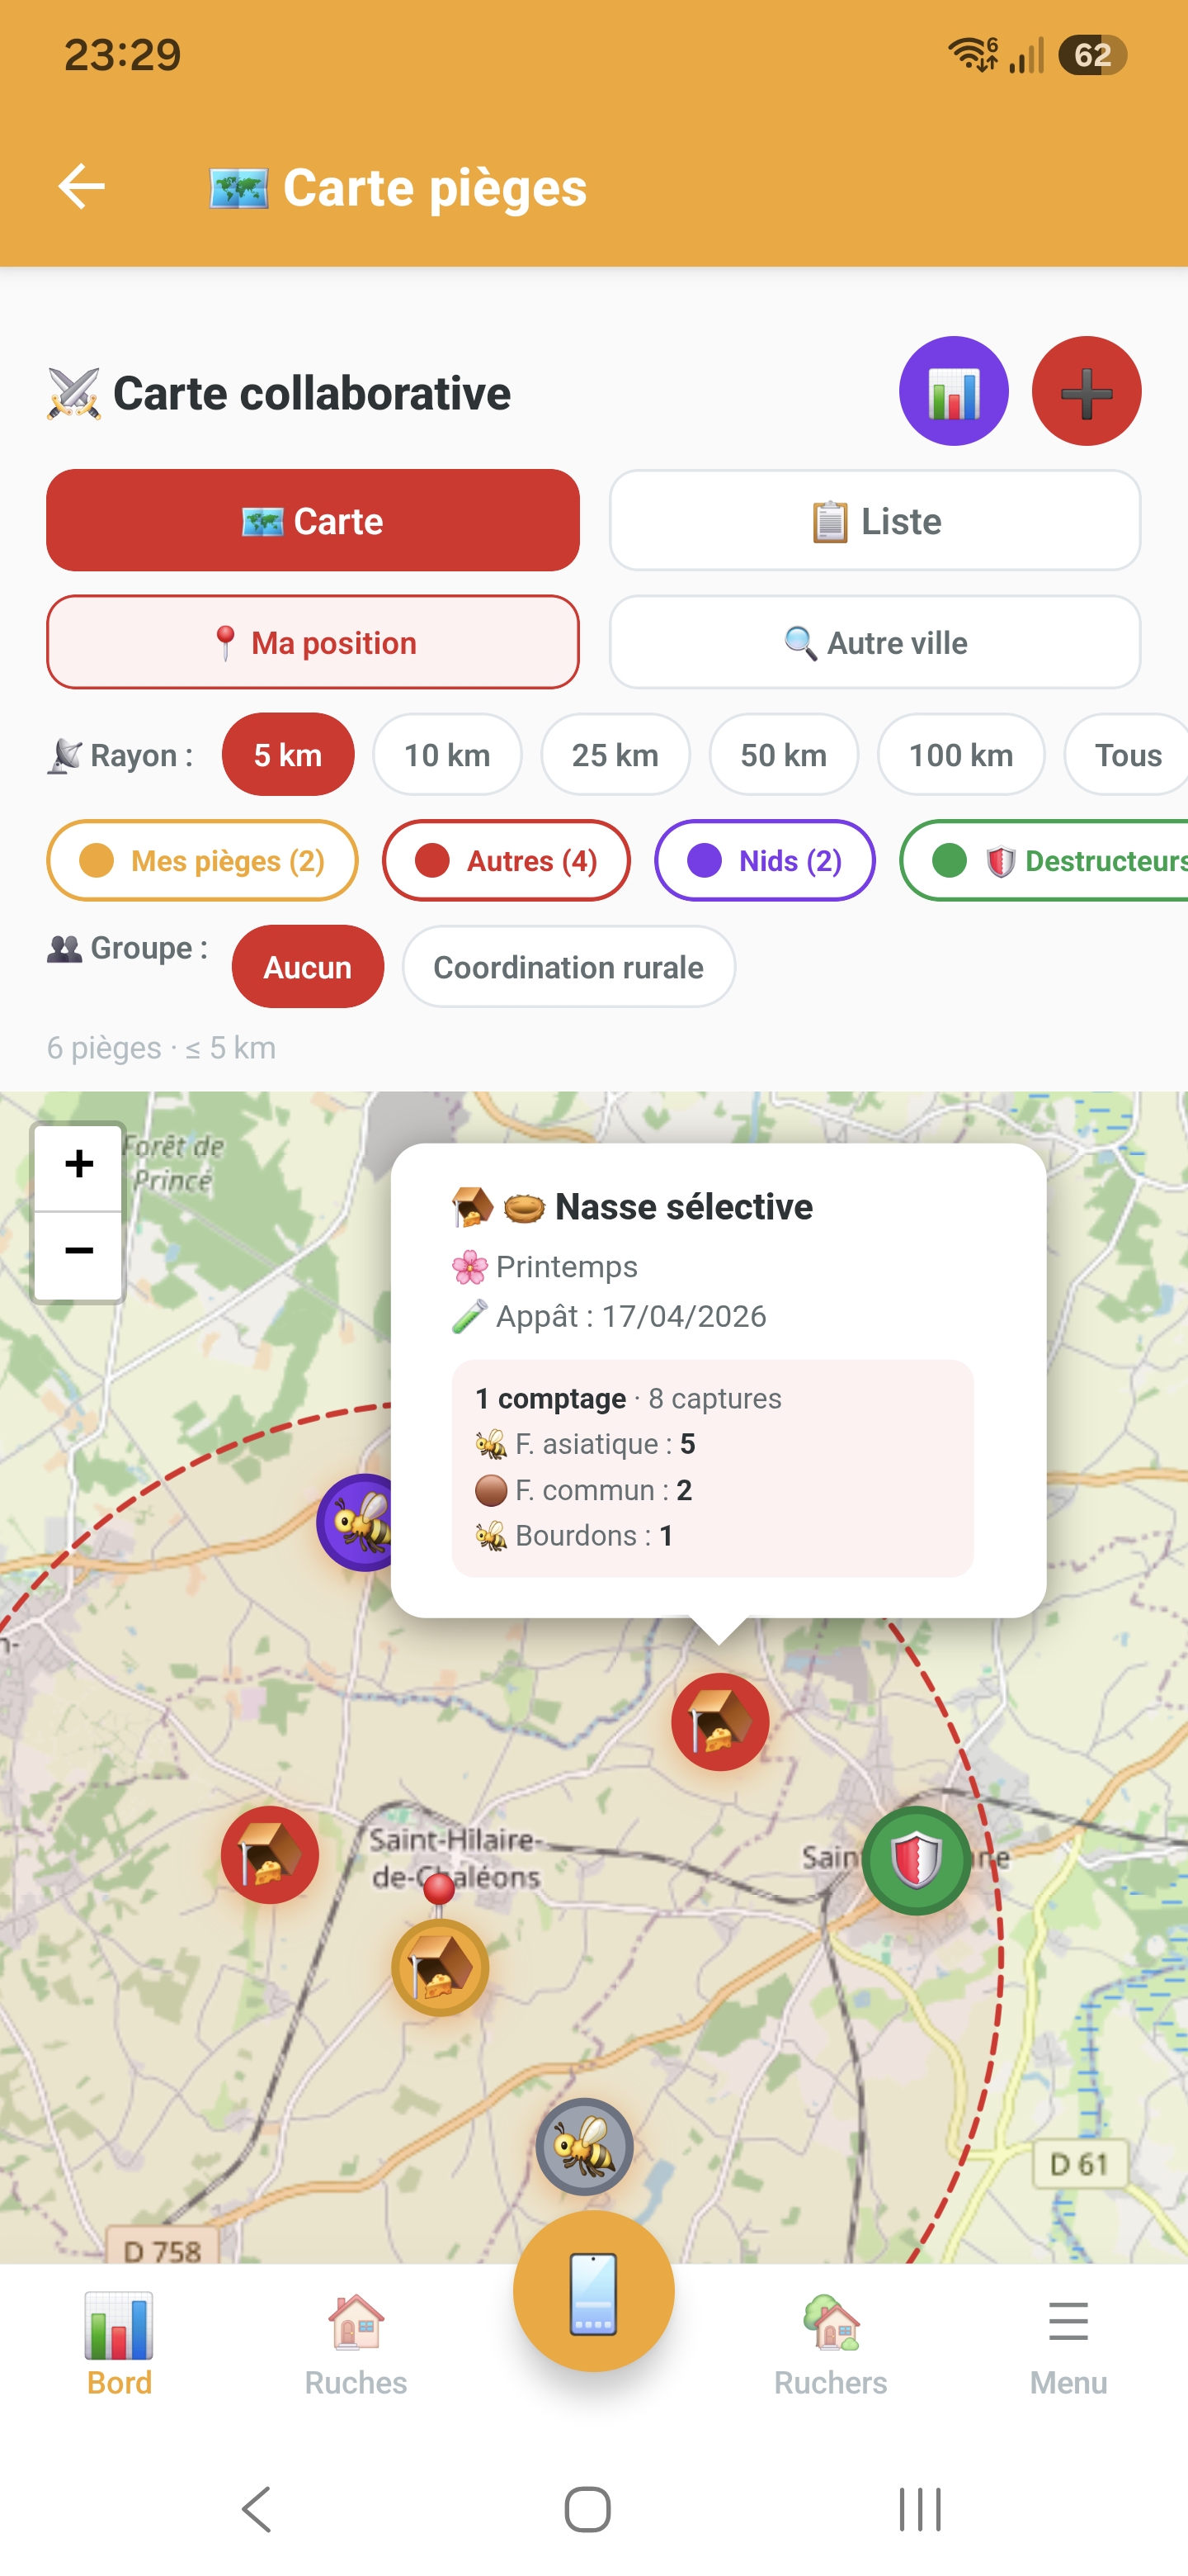The height and width of the screenshot is (2576, 1188).
Task: Add a new trap with red plus button
Action: coord(1086,391)
